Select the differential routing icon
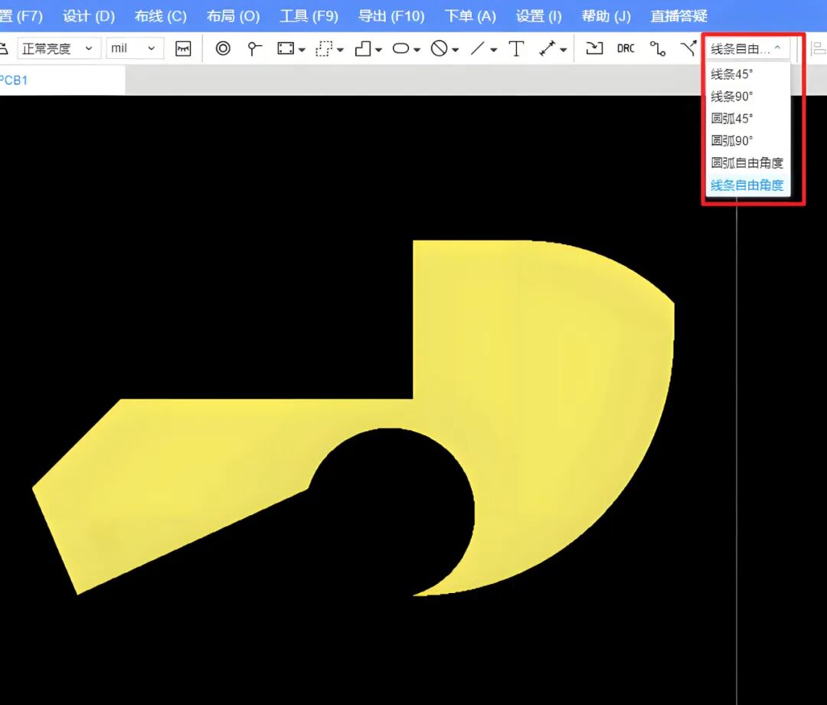The width and height of the screenshot is (827, 705). (688, 48)
